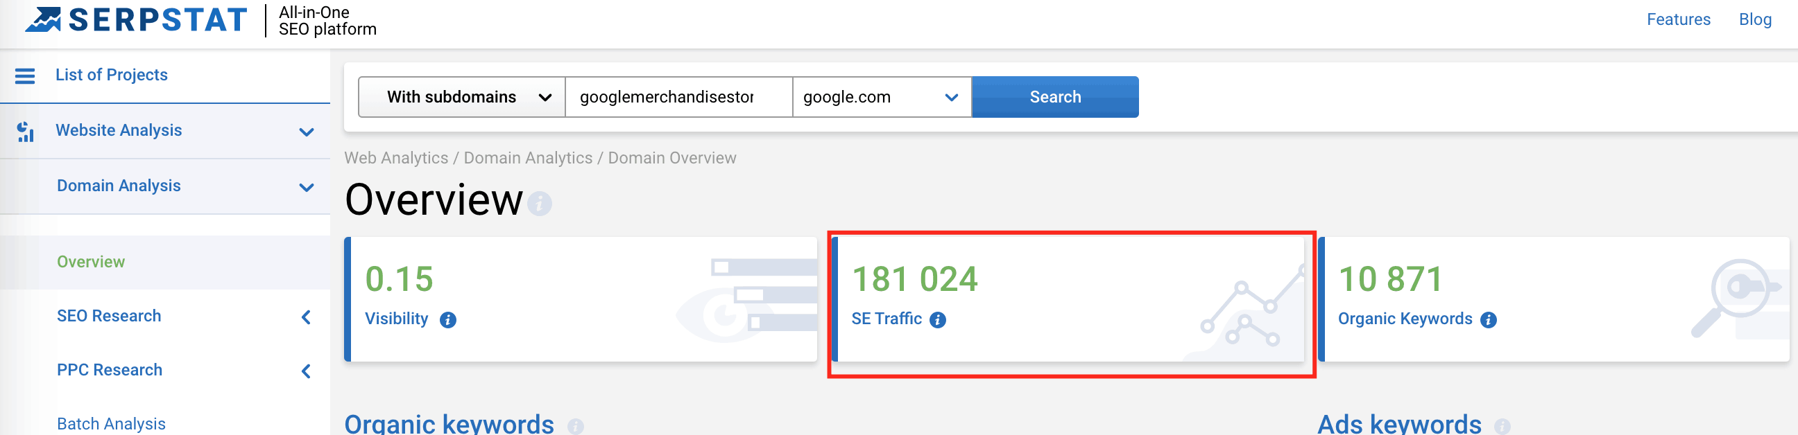Click the info icon beside Overview heading

click(x=540, y=204)
